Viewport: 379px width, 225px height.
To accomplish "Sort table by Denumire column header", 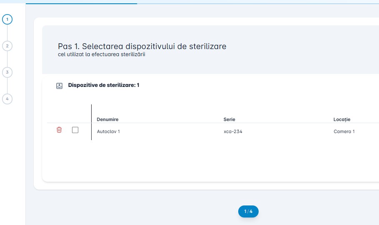I will (x=107, y=119).
